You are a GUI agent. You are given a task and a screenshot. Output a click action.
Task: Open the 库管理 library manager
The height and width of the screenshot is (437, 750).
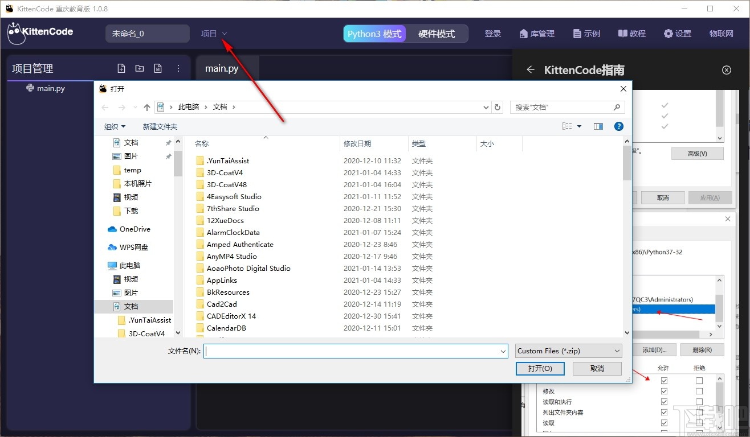pyautogui.click(x=536, y=34)
